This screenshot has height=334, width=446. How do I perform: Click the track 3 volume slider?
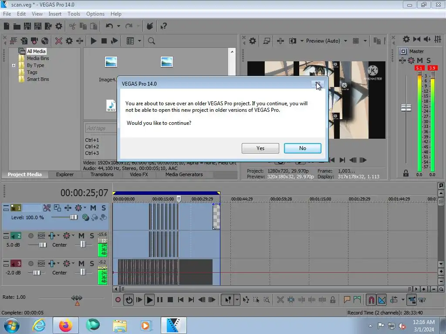click(37, 273)
